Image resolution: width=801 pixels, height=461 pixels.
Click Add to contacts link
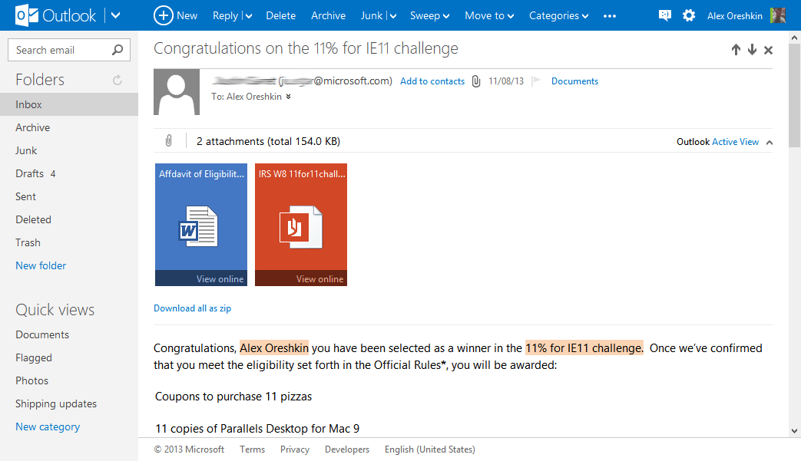pos(432,81)
